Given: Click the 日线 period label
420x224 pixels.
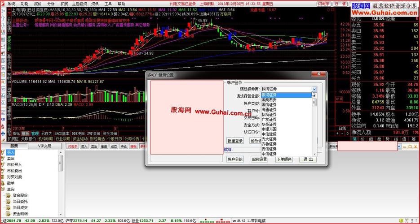Looking at the screenshot, I should pos(342,128).
